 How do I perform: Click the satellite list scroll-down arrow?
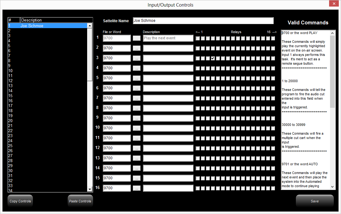90,189
